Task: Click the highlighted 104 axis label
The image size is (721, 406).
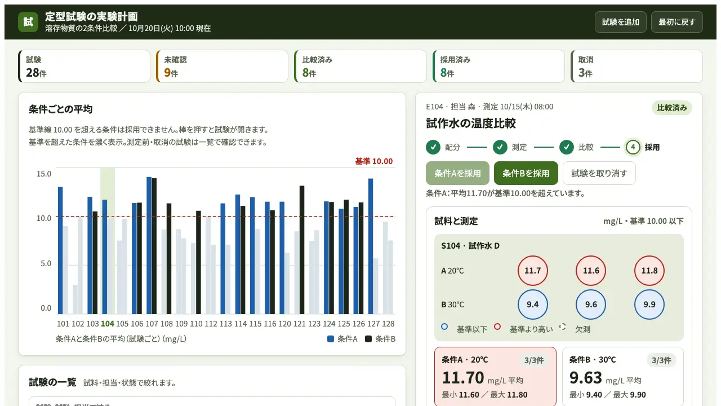Action: tap(107, 324)
